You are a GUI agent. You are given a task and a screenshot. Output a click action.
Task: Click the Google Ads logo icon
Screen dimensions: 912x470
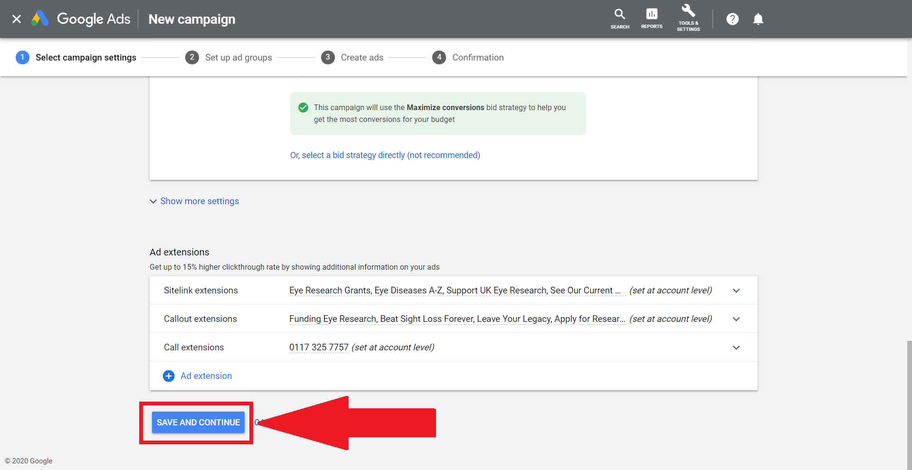tap(40, 19)
